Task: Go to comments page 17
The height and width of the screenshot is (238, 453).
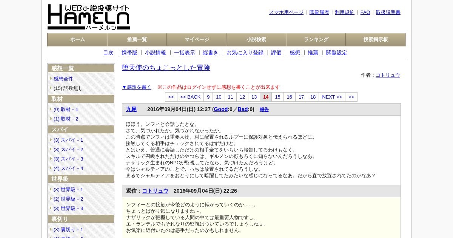Action: pyautogui.click(x=301, y=97)
